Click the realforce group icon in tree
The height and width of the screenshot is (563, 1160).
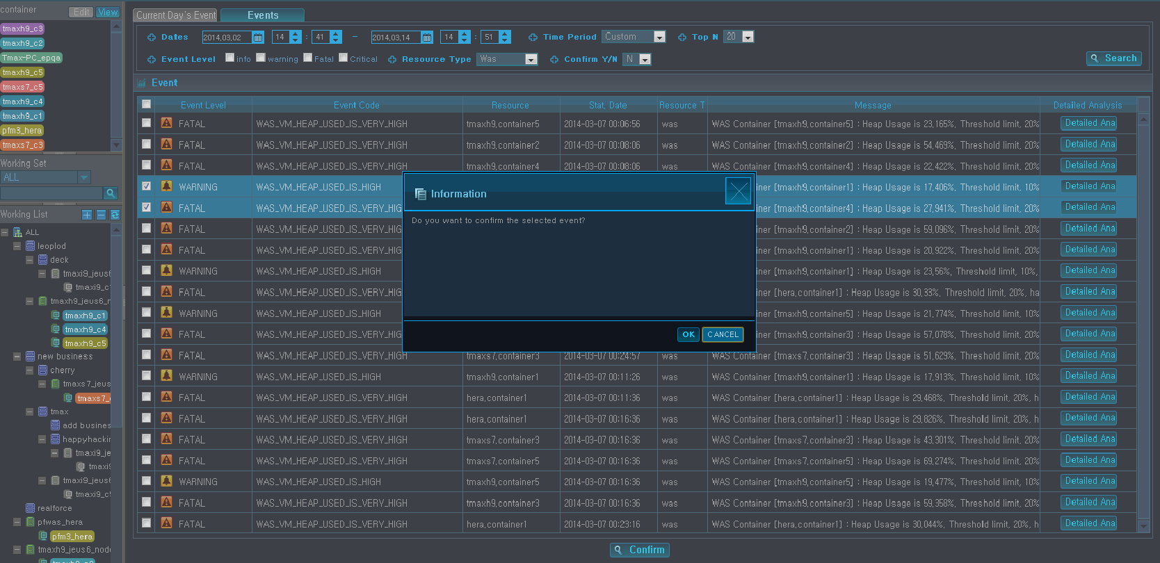coord(31,508)
